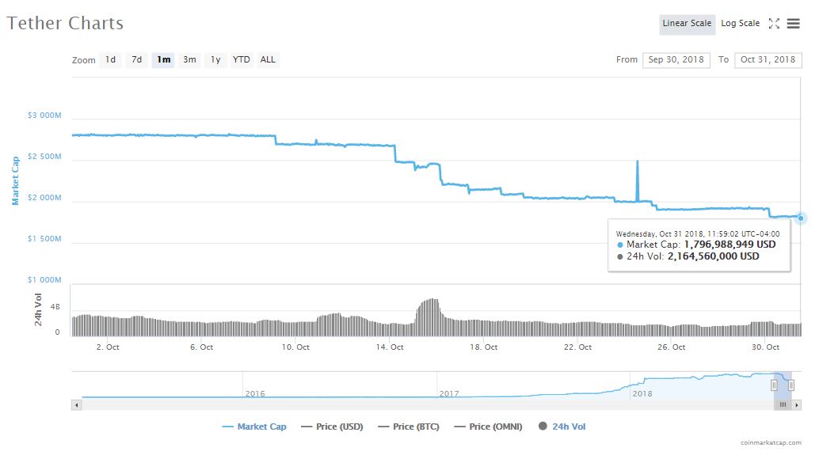Click the volume peak bars near Oct 16
The width and height of the screenshot is (819, 455).
click(x=432, y=317)
